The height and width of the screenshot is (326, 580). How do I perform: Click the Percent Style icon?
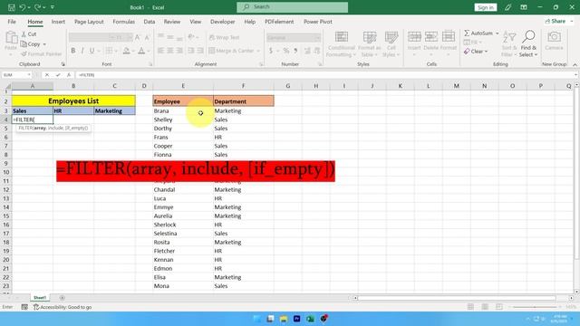coord(286,51)
